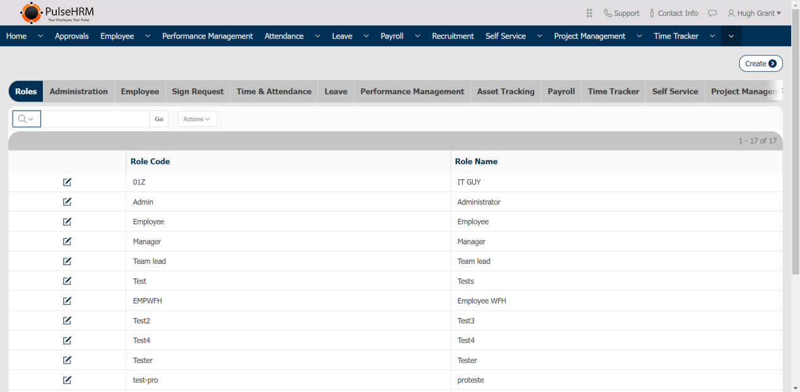Open edit icon for Team lead role
The image size is (800, 392).
[67, 261]
